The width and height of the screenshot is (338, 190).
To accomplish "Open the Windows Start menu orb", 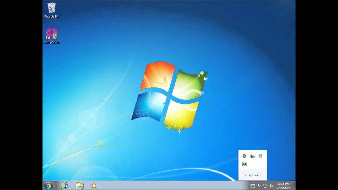I will 49,186.
